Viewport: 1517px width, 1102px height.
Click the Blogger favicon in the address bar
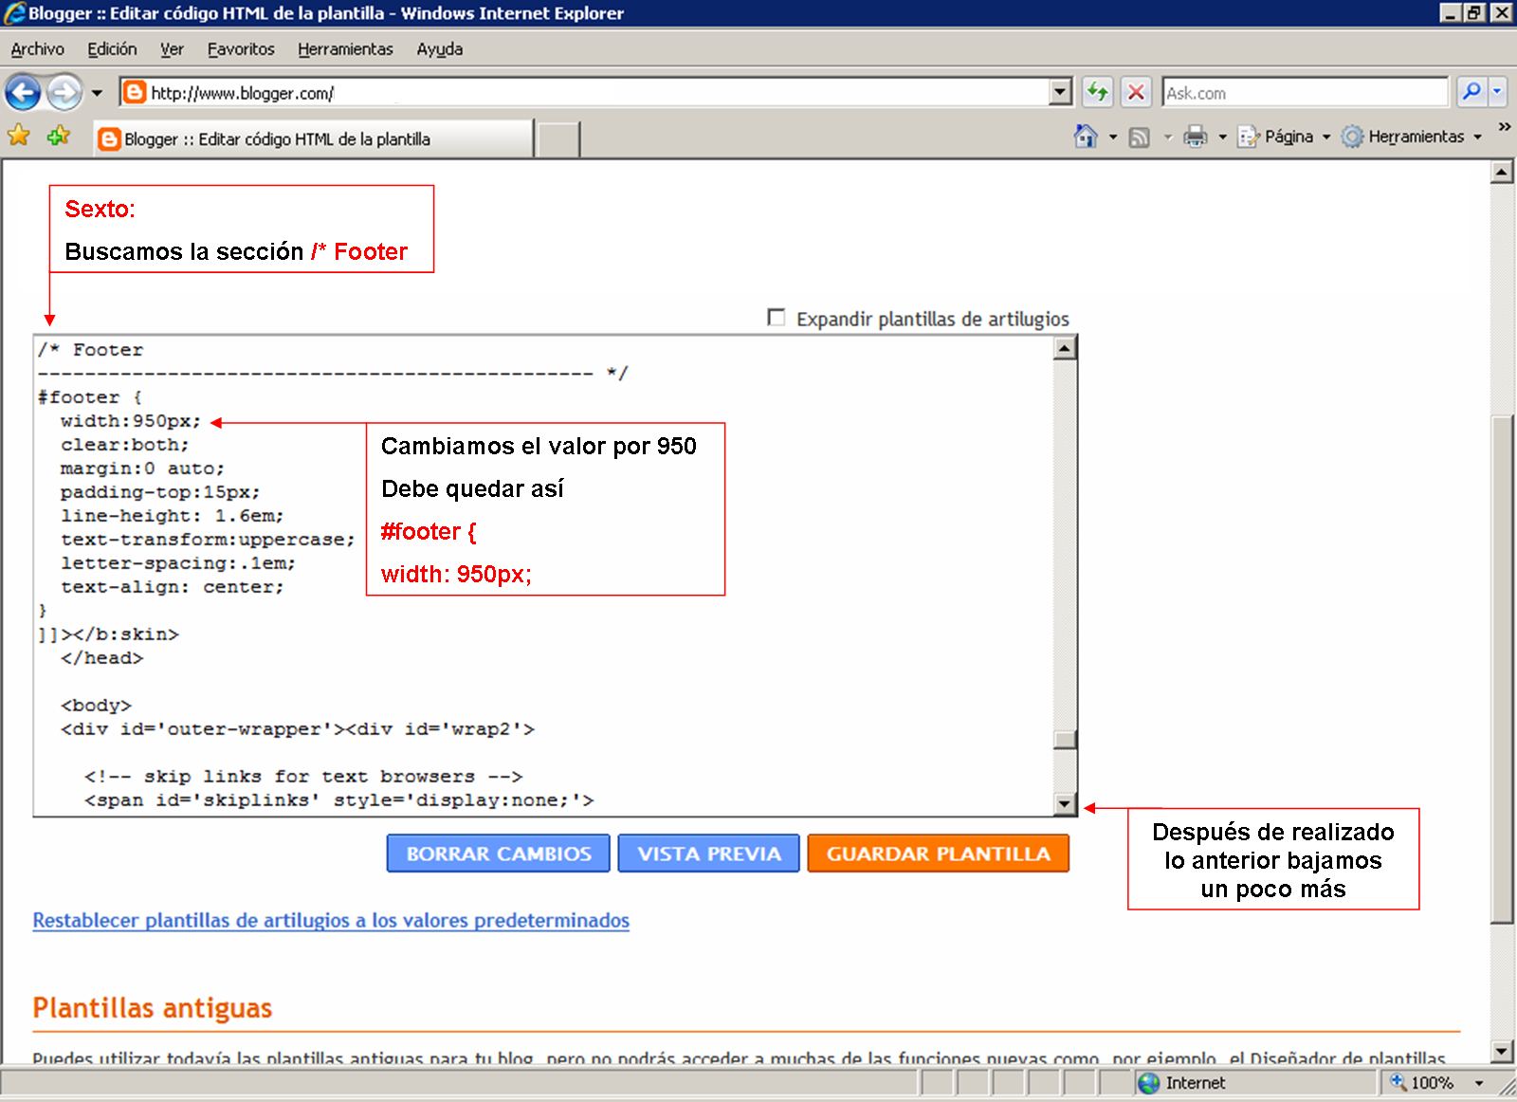pyautogui.click(x=135, y=93)
